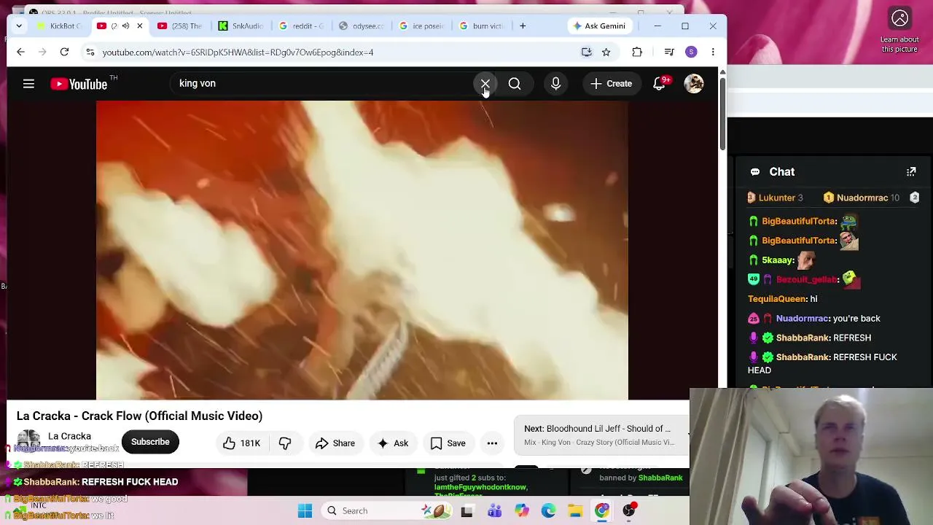Click the La Cracka channel avatar

click(x=28, y=442)
